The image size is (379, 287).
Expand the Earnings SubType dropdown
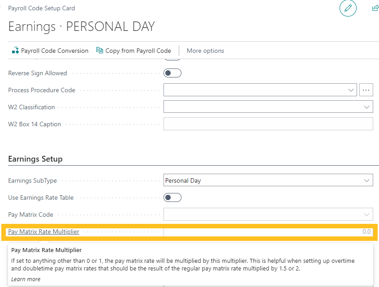pyautogui.click(x=367, y=180)
